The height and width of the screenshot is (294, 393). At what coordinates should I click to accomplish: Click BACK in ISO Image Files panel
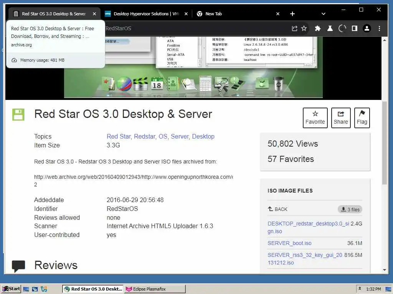click(278, 209)
